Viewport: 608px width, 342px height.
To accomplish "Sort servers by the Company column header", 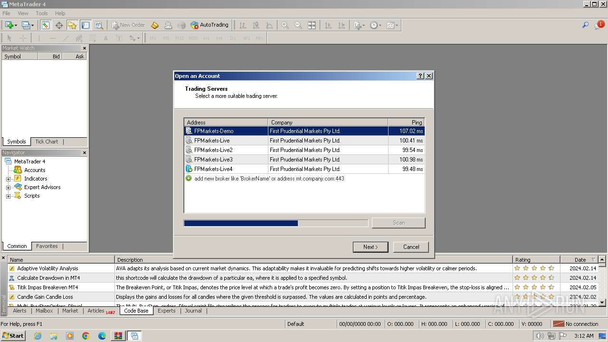I will [x=328, y=122].
